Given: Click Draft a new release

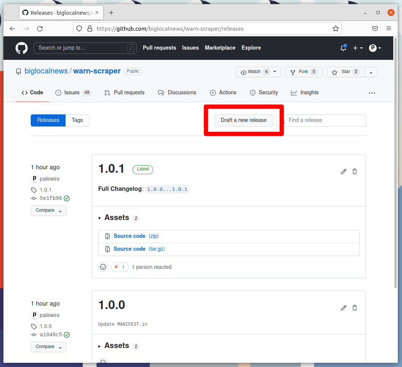Looking at the screenshot, I should click(244, 120).
